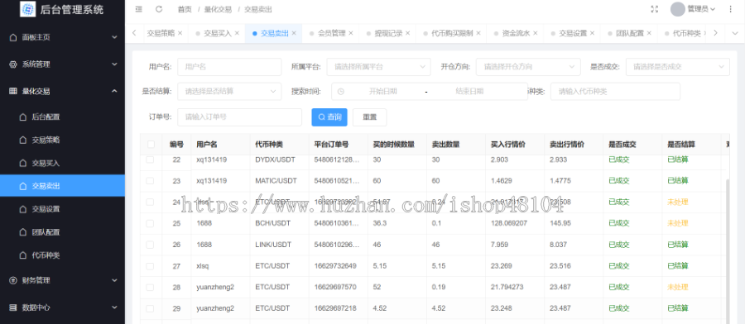This screenshot has width=745, height=324.
Task: Select the checkbox for row 23
Action: click(x=150, y=181)
